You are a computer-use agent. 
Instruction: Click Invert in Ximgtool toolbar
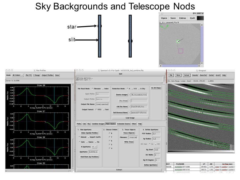tap(218, 75)
